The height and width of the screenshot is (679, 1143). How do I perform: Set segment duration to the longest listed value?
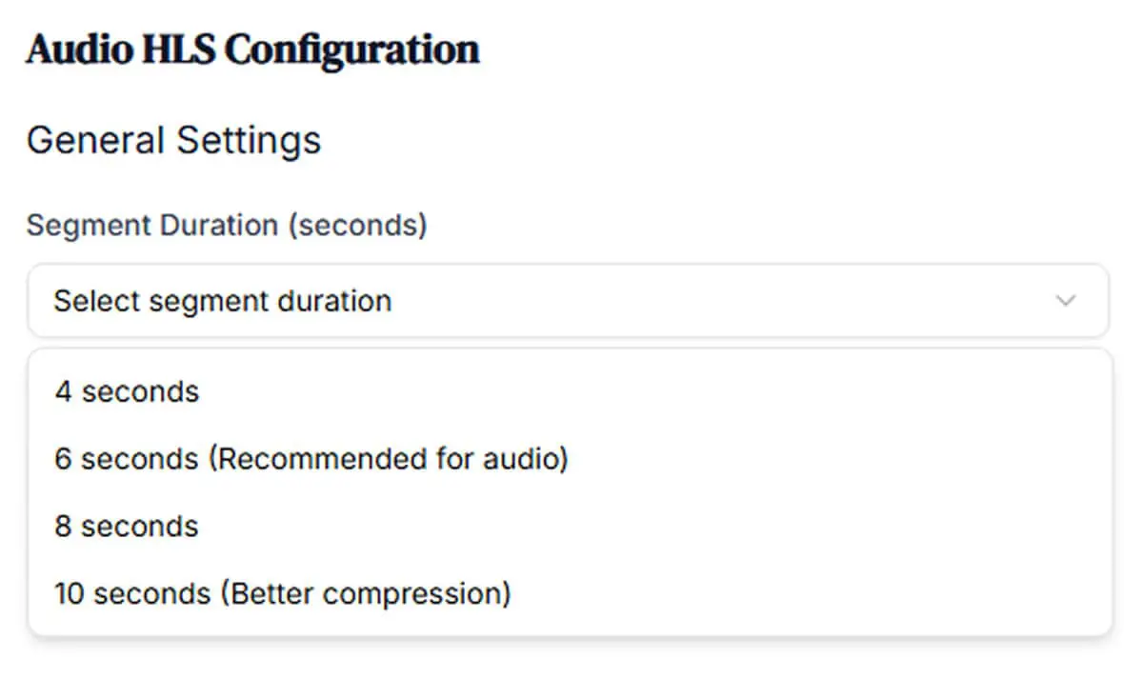coord(571,593)
